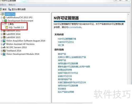
Task: Open 更新批量许可证服务器上的用户信息 link
Action: [74, 67]
